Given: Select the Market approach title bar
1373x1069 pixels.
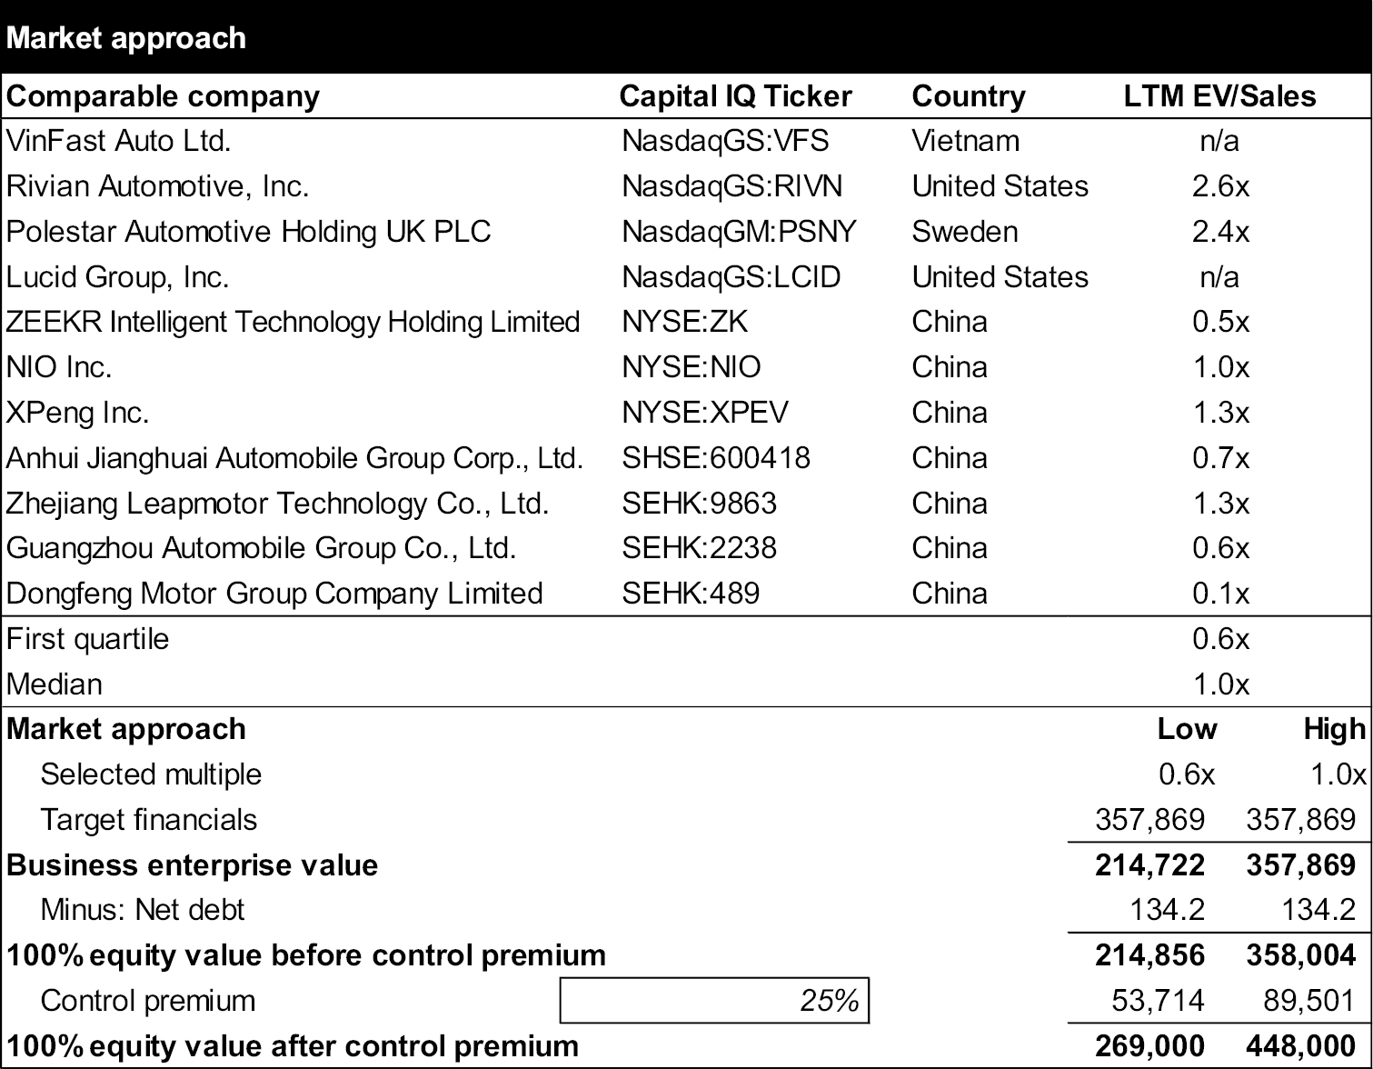Looking at the screenshot, I should [686, 38].
